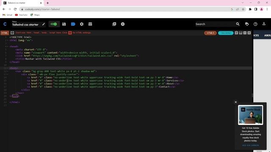This screenshot has width=271, height=152.
Task: Go forward in the browser
Action: pyautogui.click(x=9, y=9)
